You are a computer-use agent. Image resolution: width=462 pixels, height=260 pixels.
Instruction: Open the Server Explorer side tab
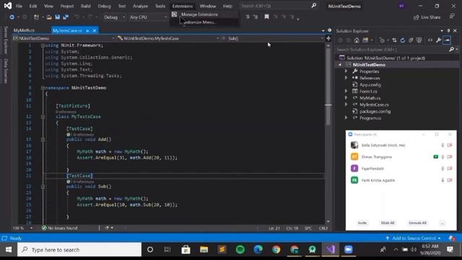(x=6, y=40)
